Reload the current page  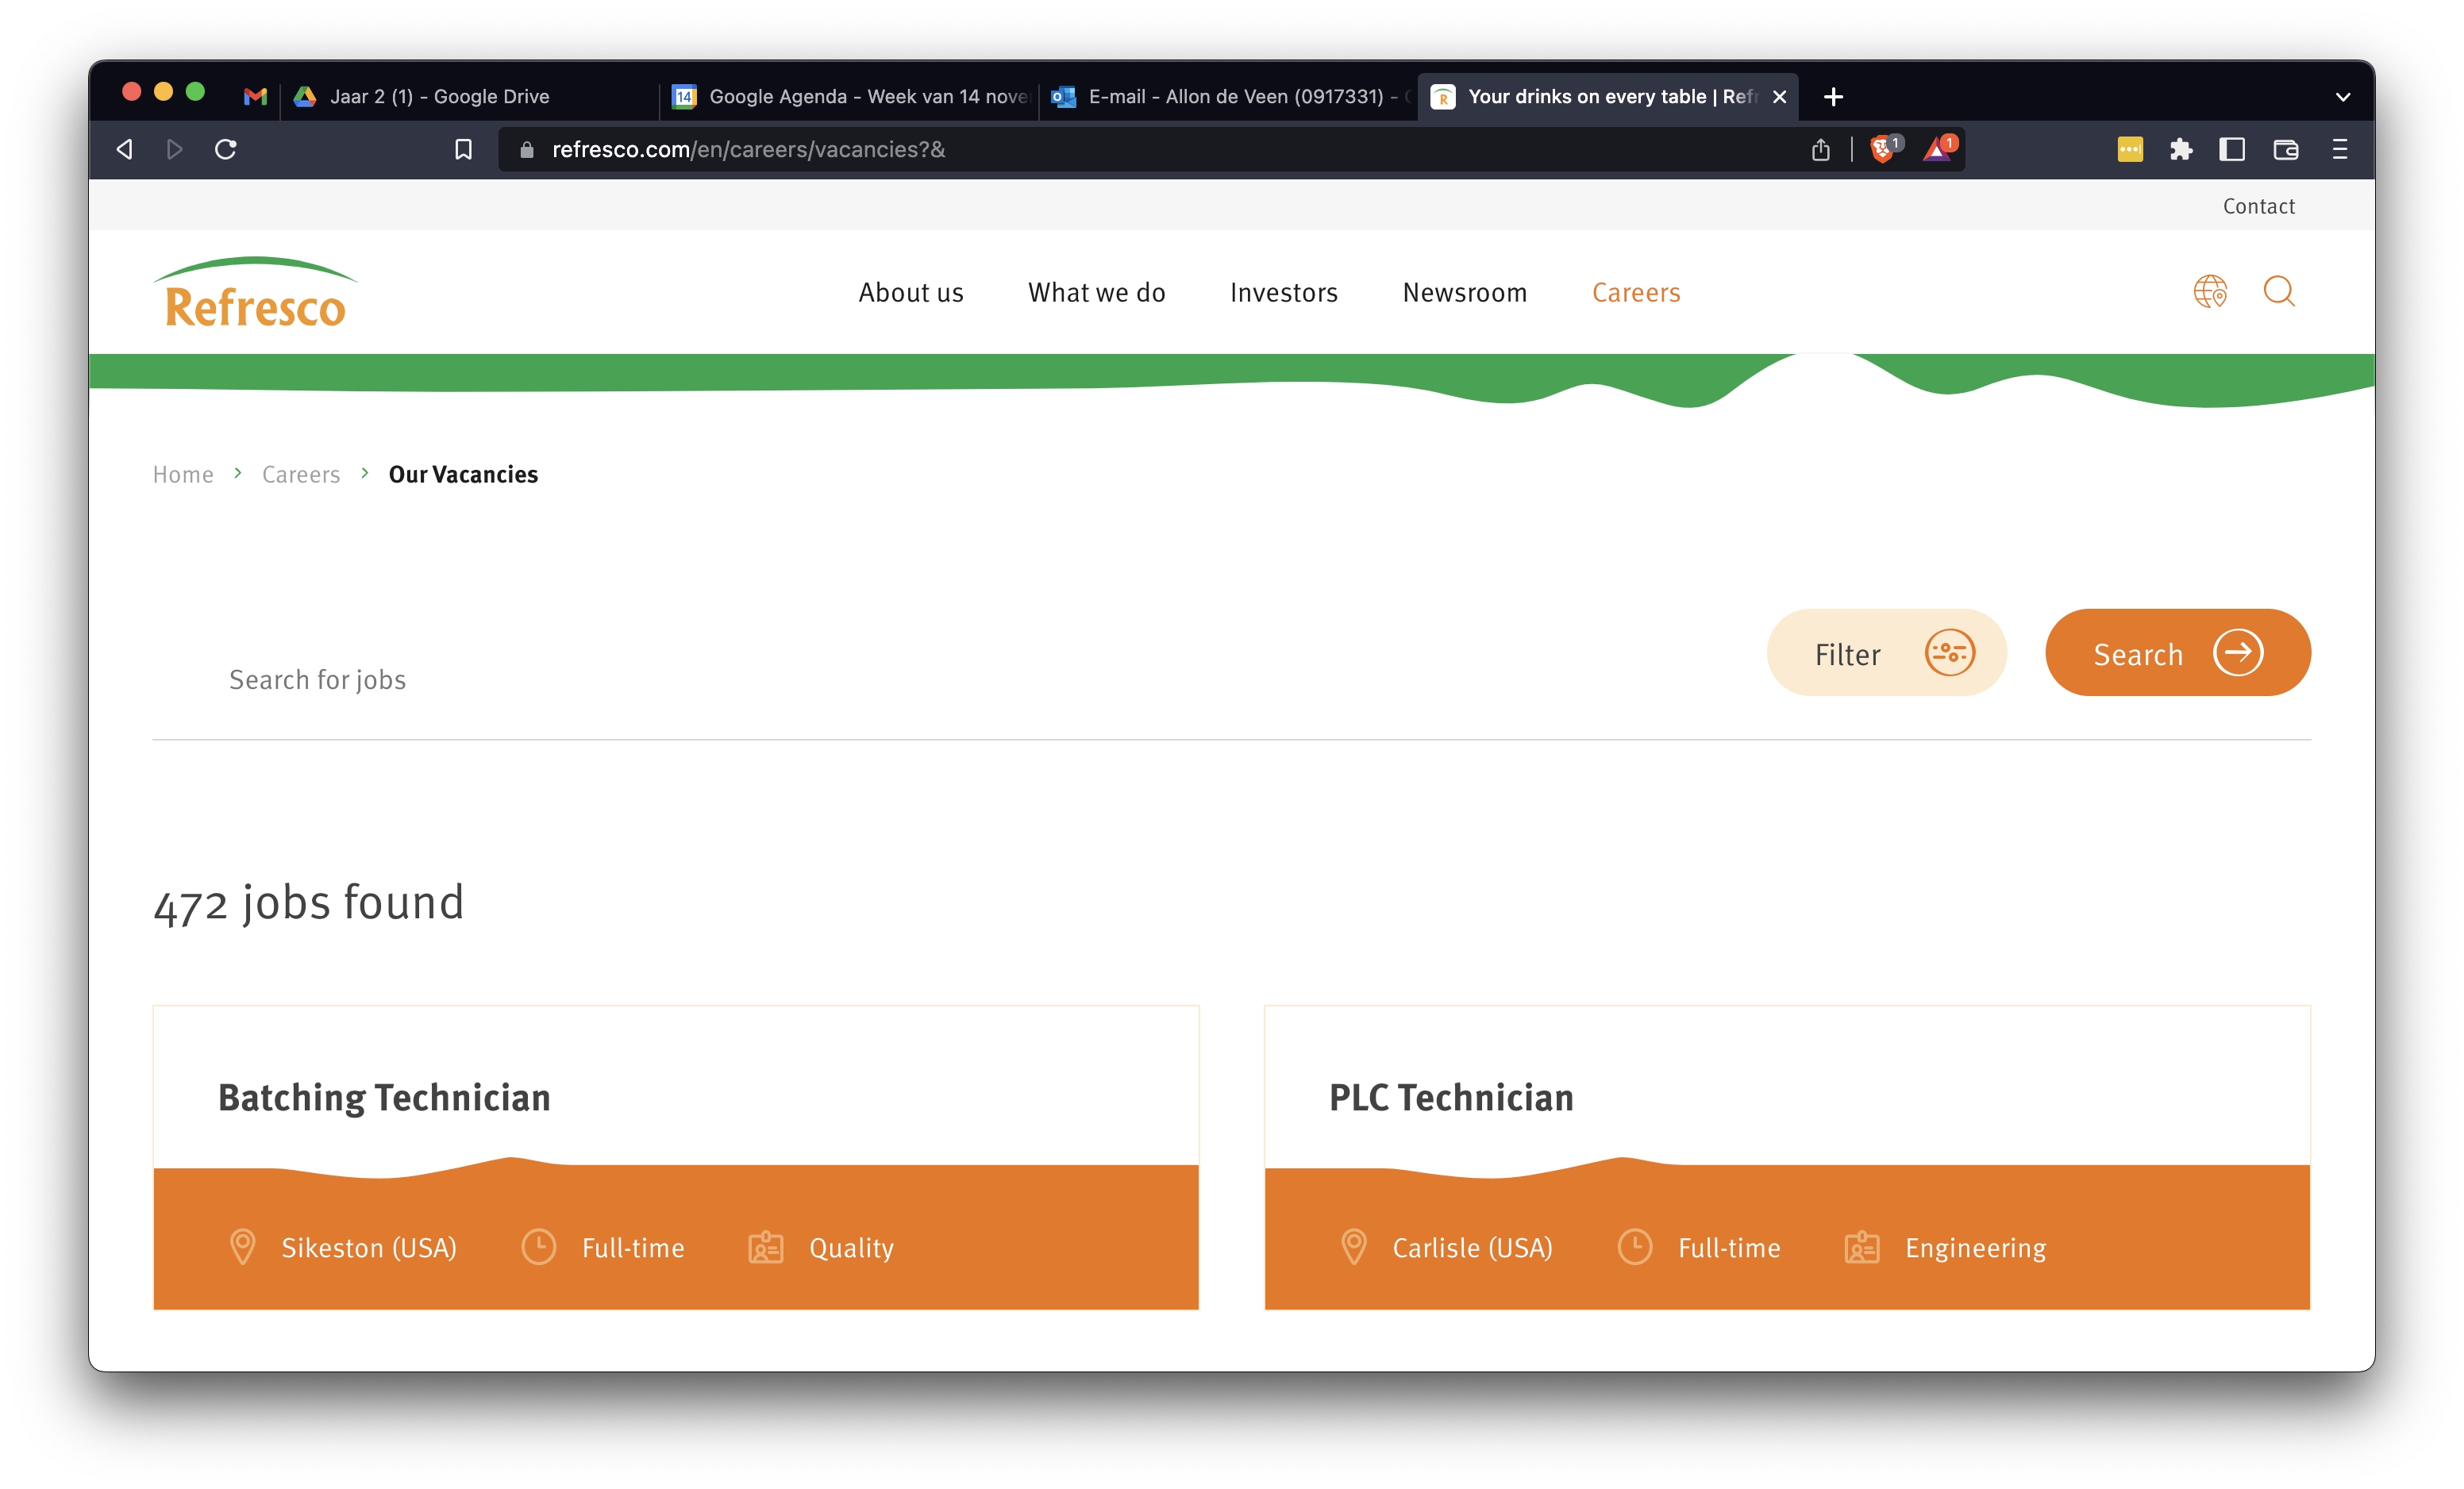(x=226, y=149)
